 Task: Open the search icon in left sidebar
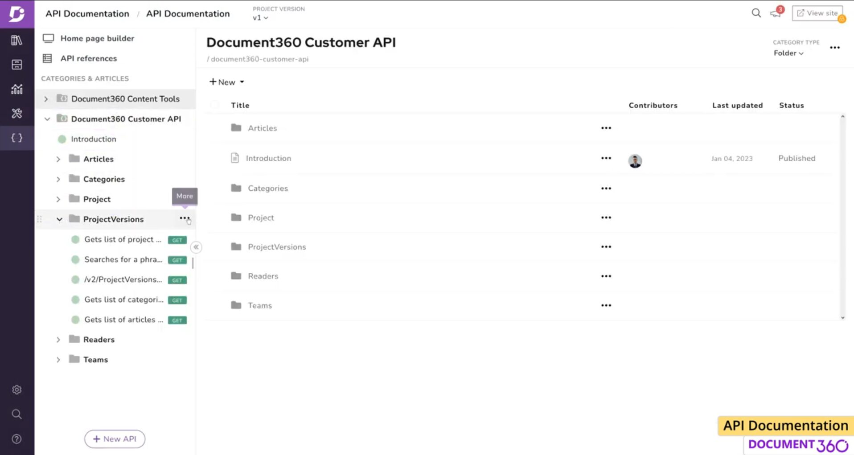(17, 414)
